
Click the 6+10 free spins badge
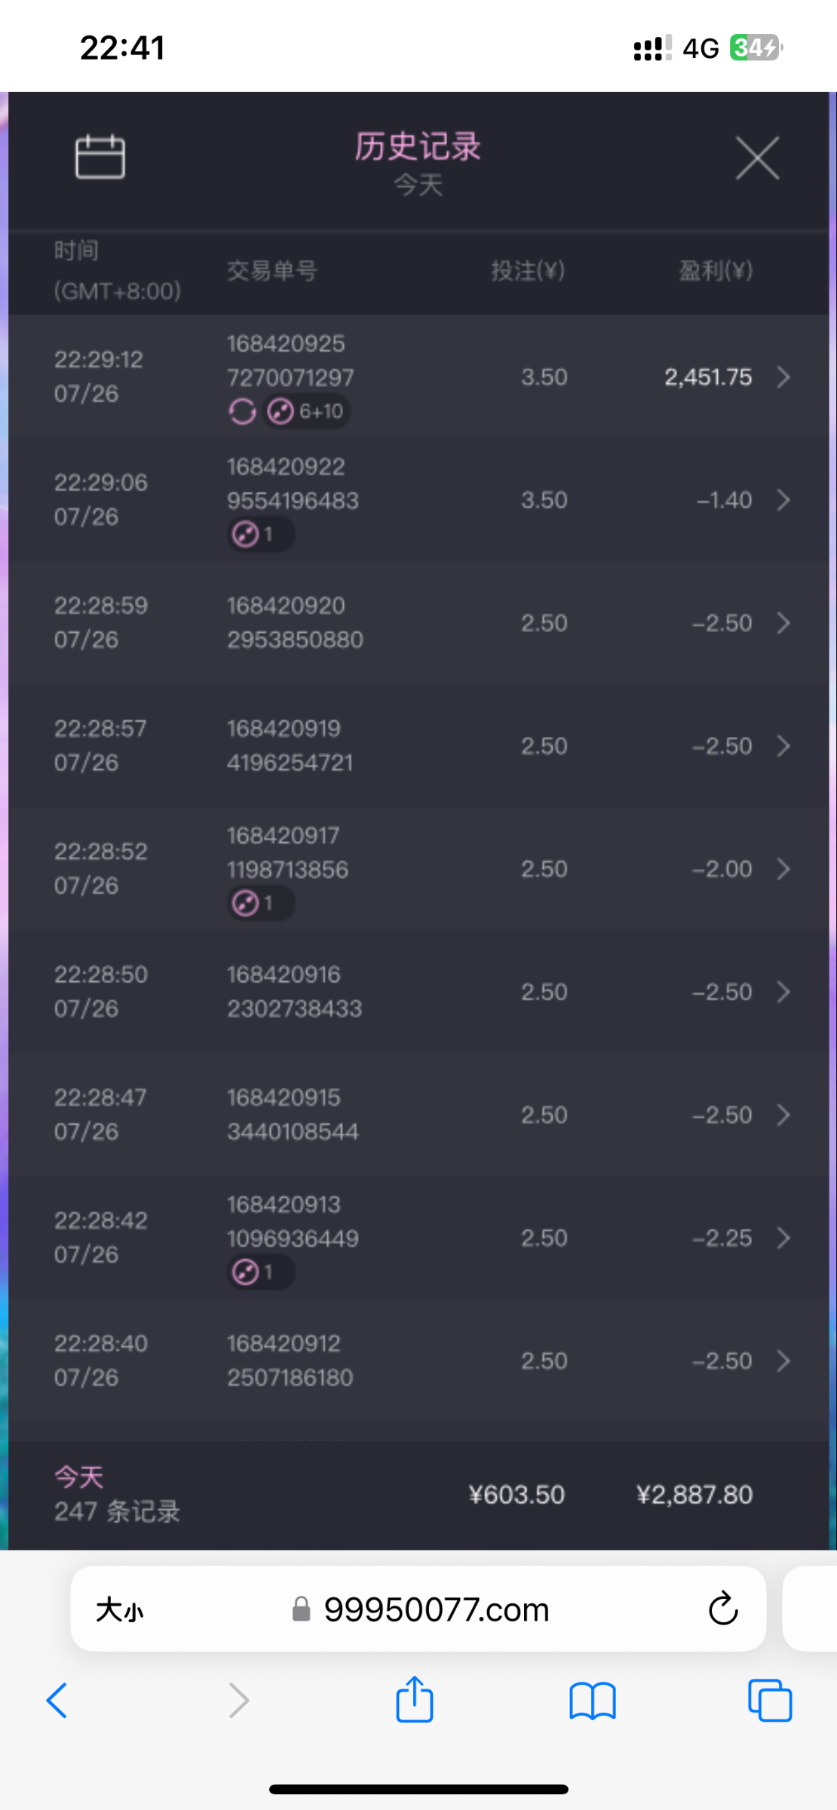click(307, 412)
